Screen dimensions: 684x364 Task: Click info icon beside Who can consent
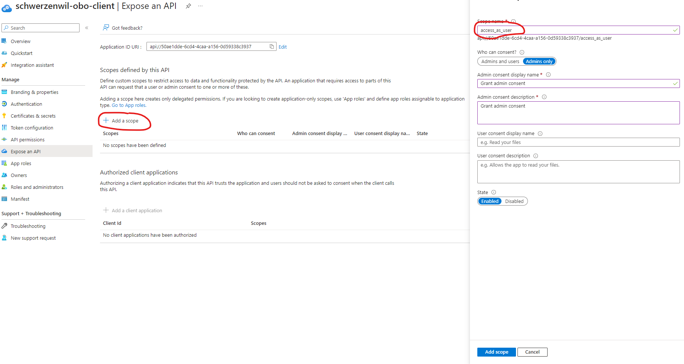522,52
